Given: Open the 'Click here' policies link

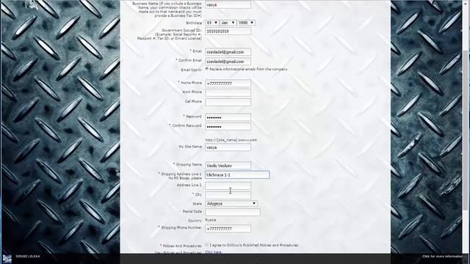Looking at the screenshot, I should tap(213, 252).
